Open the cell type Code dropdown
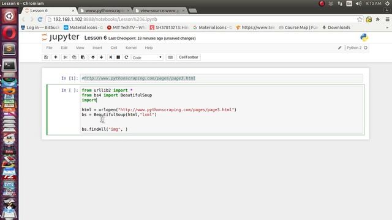This screenshot has height=220, width=392. tap(147, 57)
